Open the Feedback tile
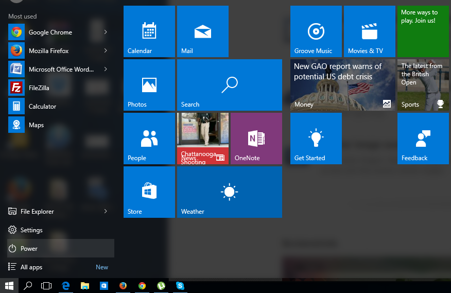 click(x=423, y=139)
